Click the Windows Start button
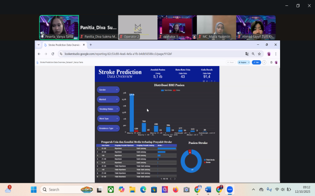 point(34,190)
